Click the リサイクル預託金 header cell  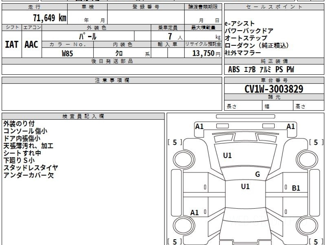click(x=203, y=44)
